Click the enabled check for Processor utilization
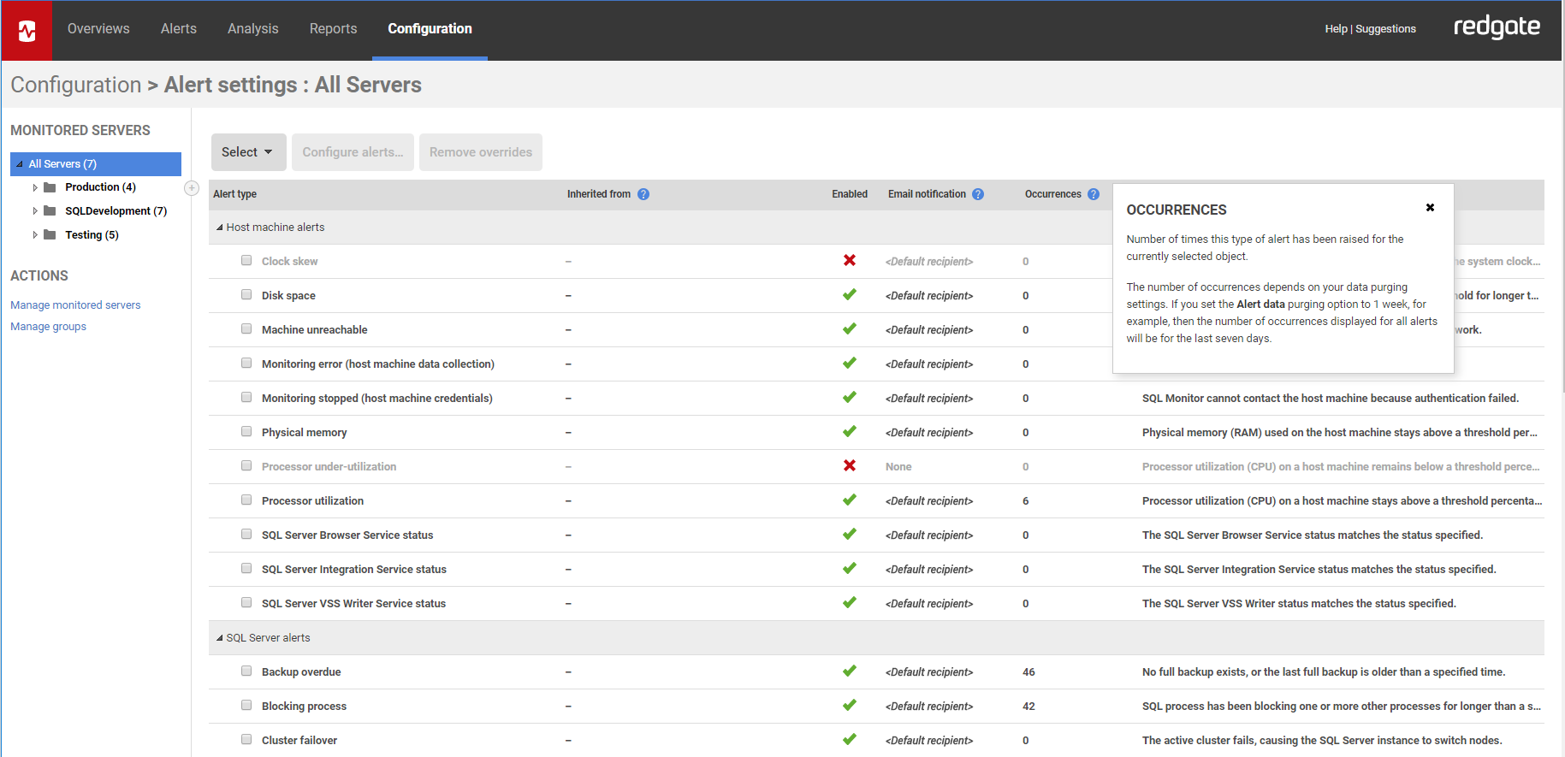Viewport: 1565px width, 757px height. click(x=850, y=500)
